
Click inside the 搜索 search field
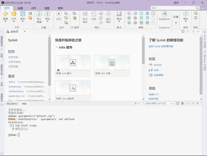click(x=173, y=8)
